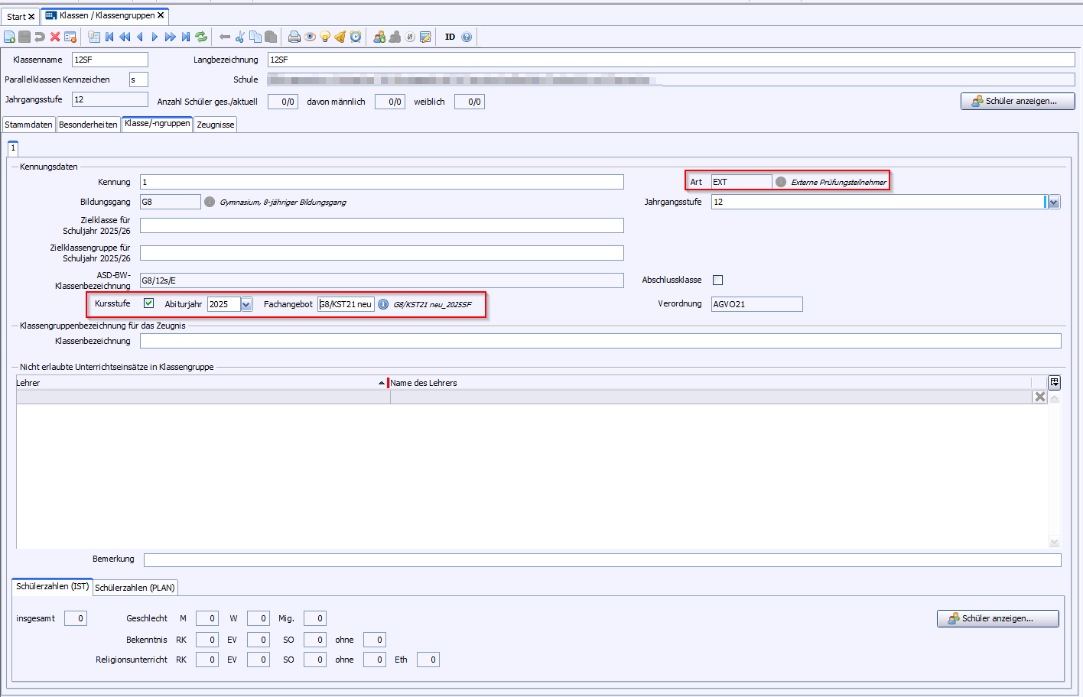This screenshot has width=1083, height=697.
Task: Click the info icon beside Fachangebot
Action: 383,304
